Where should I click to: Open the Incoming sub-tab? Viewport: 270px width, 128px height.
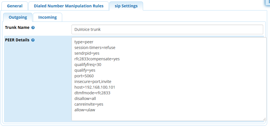click(x=47, y=17)
